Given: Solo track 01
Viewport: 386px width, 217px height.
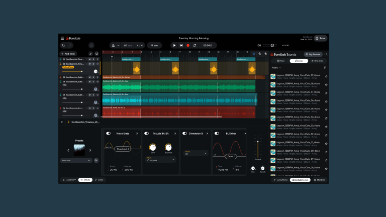Looking at the screenshot, I should click(93, 59).
